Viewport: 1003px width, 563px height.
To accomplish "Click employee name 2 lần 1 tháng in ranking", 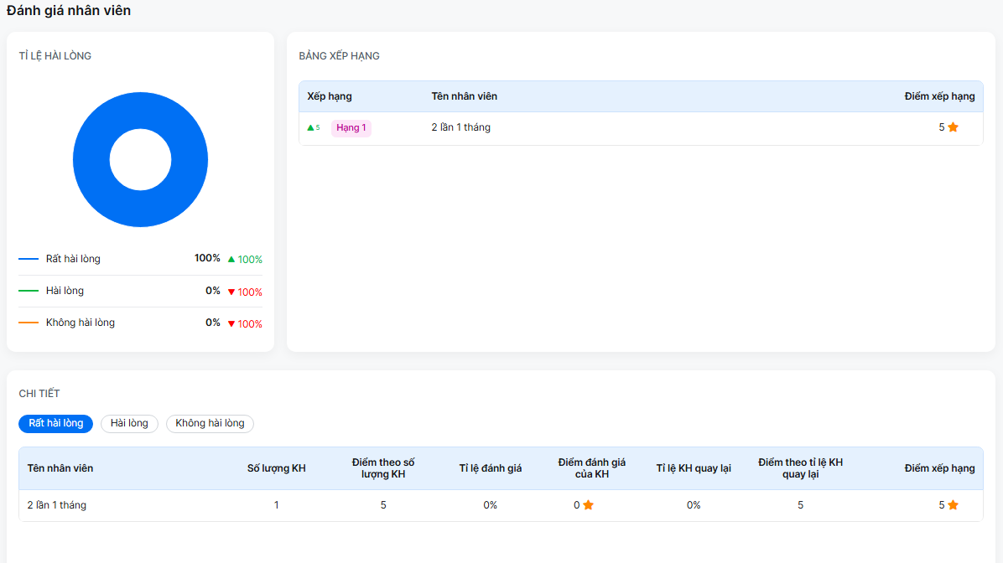I will pos(460,127).
